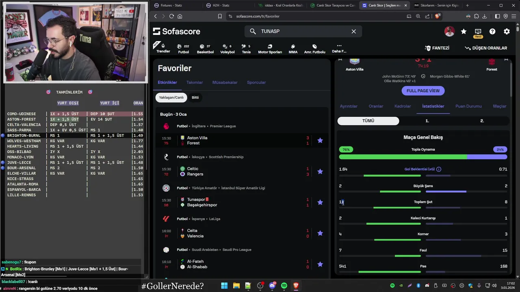
Task: Open the Tenis sport icon
Action: 246,49
